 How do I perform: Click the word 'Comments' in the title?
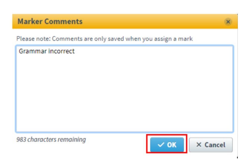(63, 21)
